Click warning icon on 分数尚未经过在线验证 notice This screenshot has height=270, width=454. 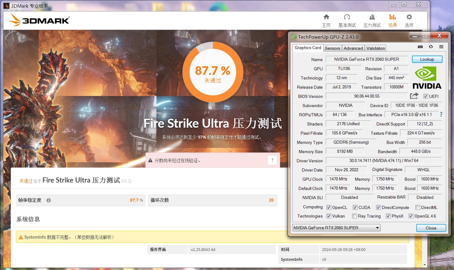(x=150, y=160)
